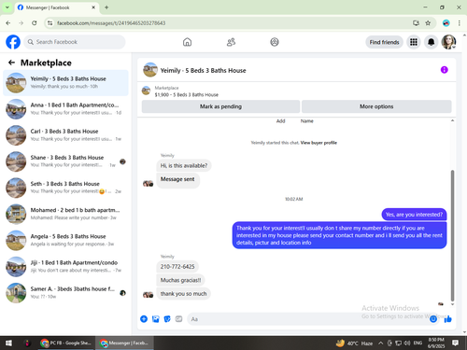Open conversation info purple icon
This screenshot has height=350, width=467.
click(x=444, y=70)
